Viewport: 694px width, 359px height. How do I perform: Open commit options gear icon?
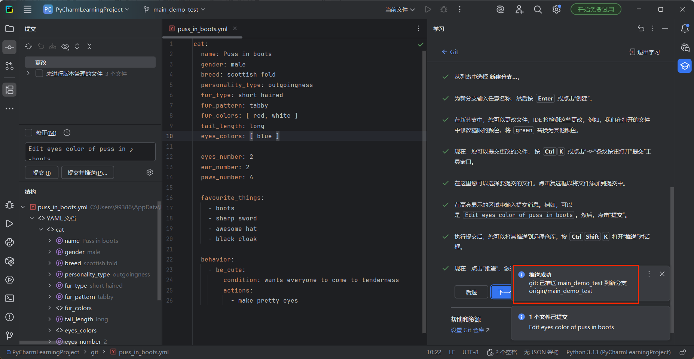150,172
